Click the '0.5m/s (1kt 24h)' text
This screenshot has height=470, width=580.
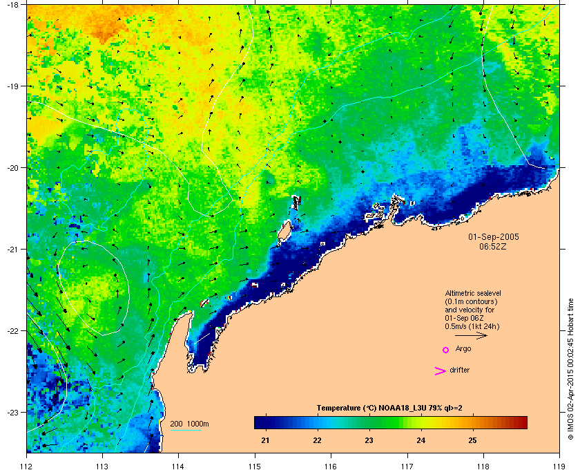coord(472,327)
